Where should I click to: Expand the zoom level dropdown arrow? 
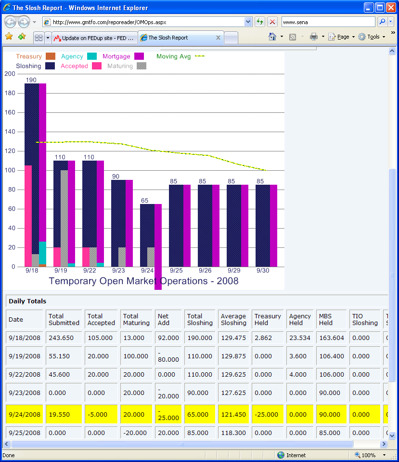pos(383,455)
